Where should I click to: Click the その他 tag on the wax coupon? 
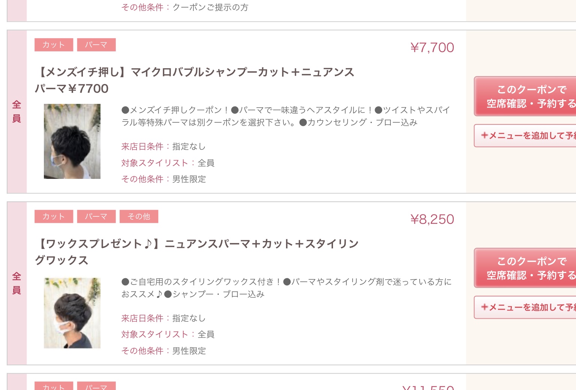[139, 216]
